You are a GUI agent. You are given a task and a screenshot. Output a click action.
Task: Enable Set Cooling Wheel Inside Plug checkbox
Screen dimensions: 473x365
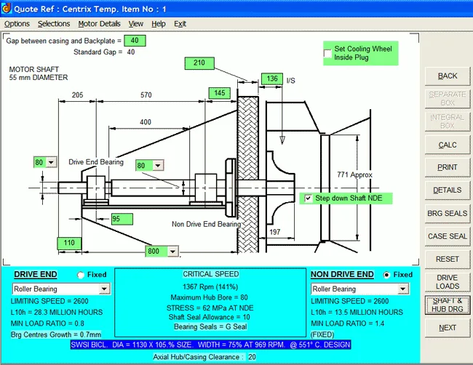[327, 53]
